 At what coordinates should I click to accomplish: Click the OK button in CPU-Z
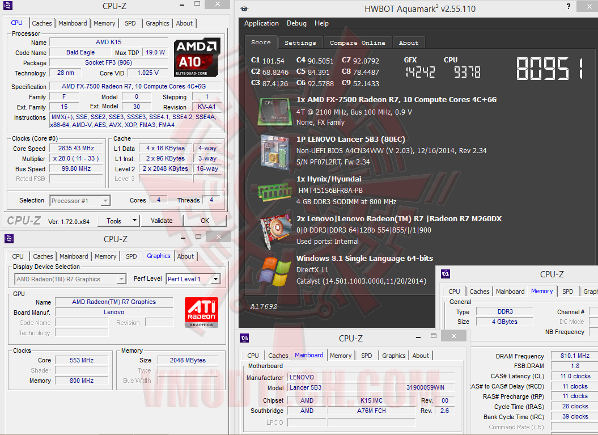(x=205, y=221)
